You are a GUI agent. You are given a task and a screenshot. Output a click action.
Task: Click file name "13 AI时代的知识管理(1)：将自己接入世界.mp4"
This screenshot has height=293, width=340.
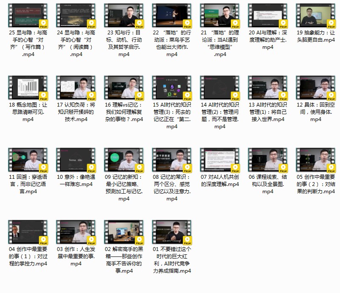[268, 112]
